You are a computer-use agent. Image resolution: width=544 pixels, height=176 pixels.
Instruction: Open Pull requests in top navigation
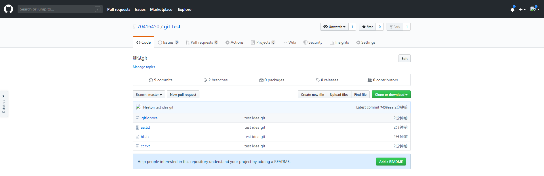pos(119,9)
